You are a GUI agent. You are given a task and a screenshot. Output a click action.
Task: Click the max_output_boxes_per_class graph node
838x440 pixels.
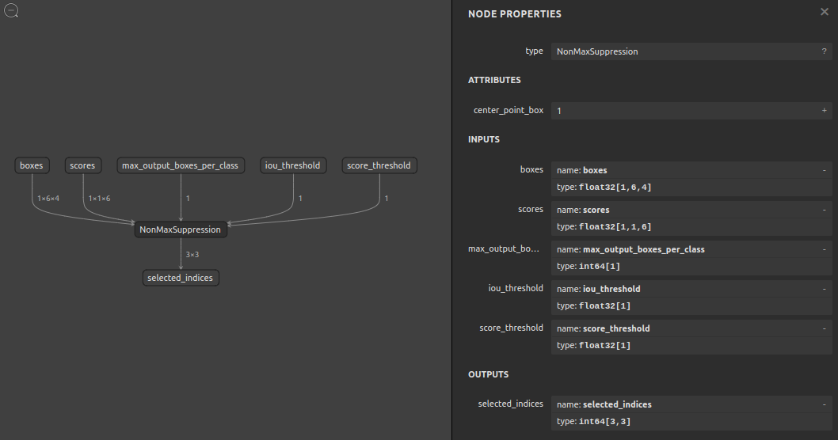tap(180, 165)
